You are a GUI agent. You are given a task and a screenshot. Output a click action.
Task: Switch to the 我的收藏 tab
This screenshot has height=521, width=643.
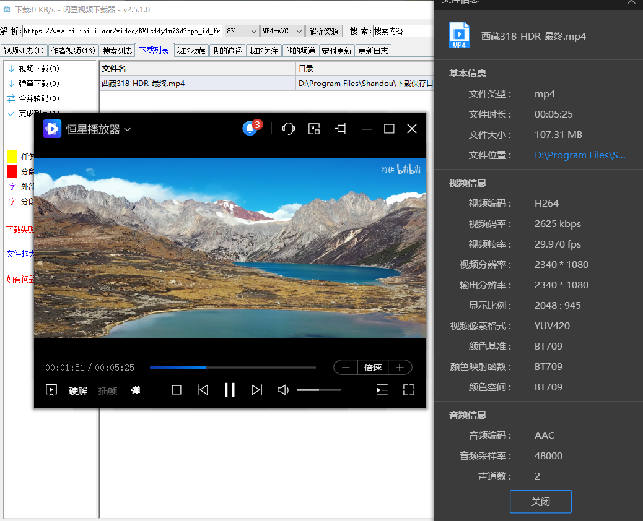[190, 51]
